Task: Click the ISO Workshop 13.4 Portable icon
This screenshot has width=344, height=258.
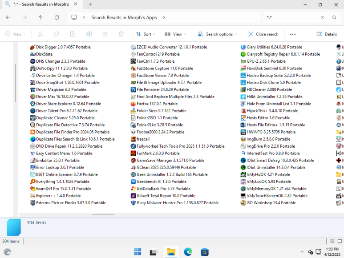Action: coord(243,203)
